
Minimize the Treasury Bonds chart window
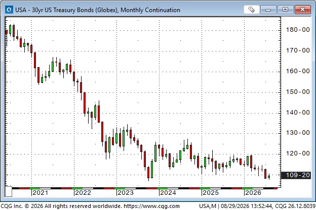[268, 10]
